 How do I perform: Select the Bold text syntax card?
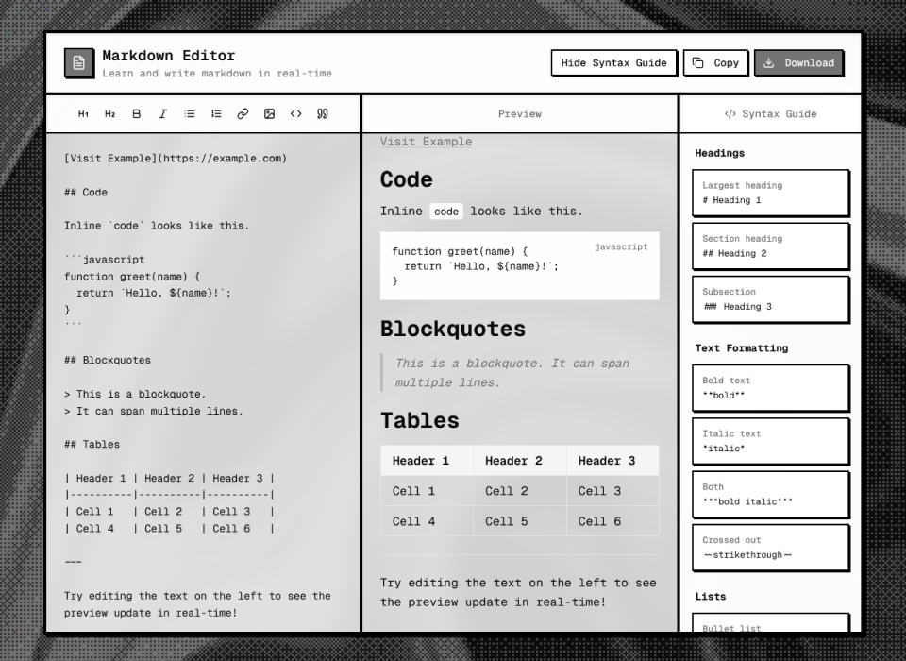(771, 388)
